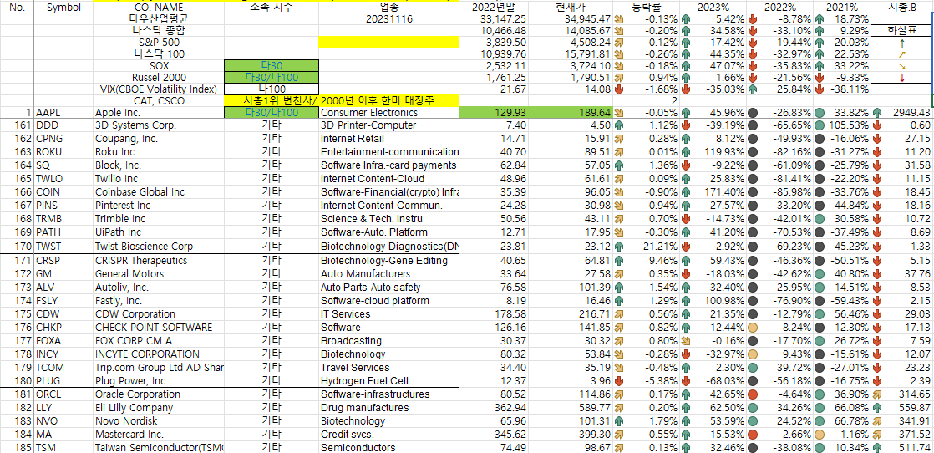Click LLY's '589.77' price cell

(571, 408)
